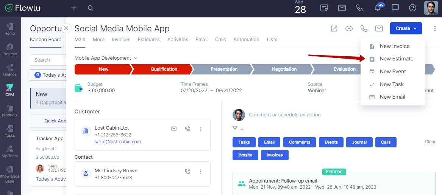
Task: Select New Invoice from Create menu
Action: [x=393, y=46]
